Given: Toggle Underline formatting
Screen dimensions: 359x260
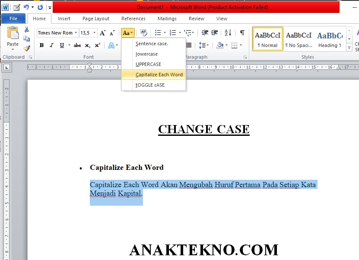Looking at the screenshot, I should (x=62, y=45).
